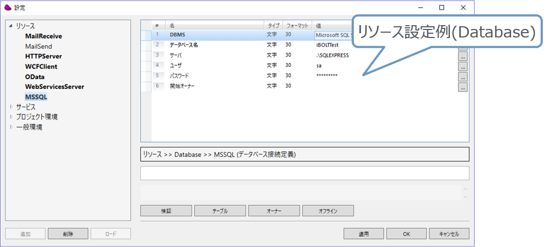This screenshot has height=247, width=546.
Task: Expand the 一般環境 tree node
Action: click(11, 127)
